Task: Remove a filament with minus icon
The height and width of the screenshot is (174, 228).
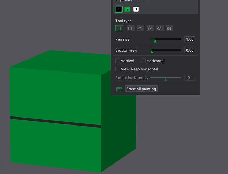Action: coord(146,1)
